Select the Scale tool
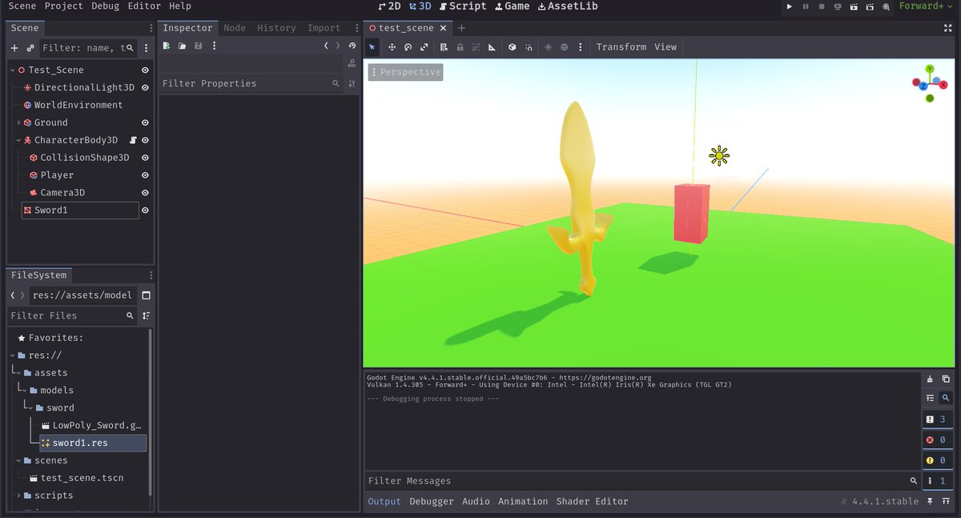Viewport: 961px width, 518px height. point(424,47)
